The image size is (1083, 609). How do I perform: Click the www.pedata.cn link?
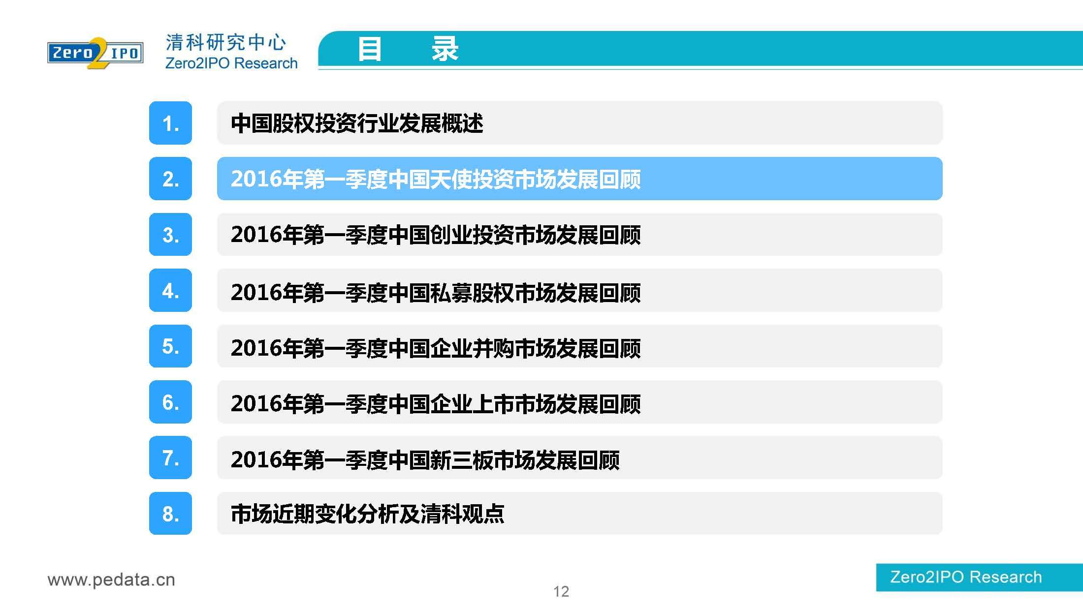[111, 579]
